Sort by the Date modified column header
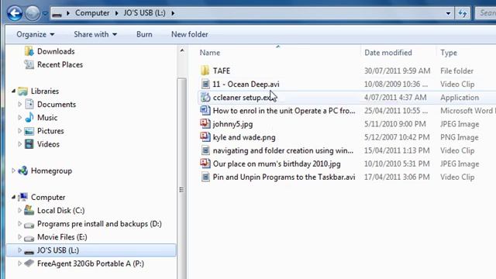496x279 pixels. pyautogui.click(x=388, y=53)
